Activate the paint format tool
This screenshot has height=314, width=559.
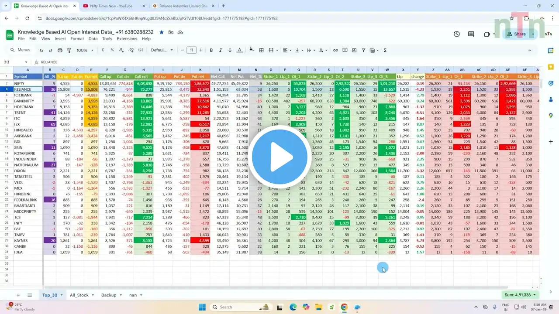(69, 50)
